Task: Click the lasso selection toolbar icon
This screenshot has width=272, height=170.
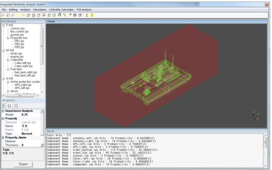Action: 64,15
